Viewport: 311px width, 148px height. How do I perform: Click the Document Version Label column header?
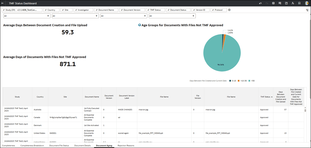pos(127,97)
